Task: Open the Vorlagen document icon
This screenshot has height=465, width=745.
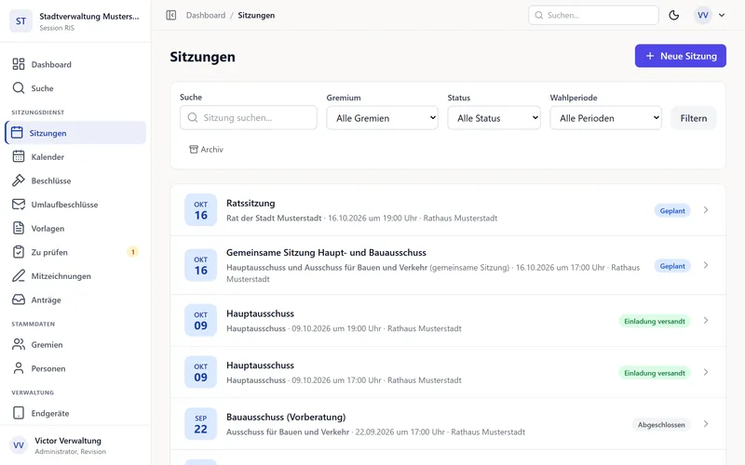Action: click(19, 228)
